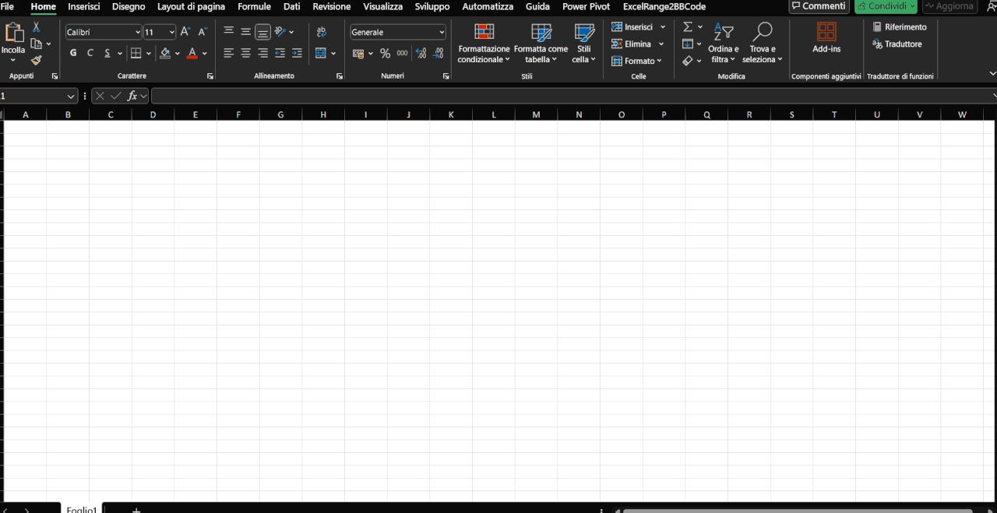The image size is (997, 513).
Task: Open the Ordina e filtra dropdown
Action: (x=724, y=44)
